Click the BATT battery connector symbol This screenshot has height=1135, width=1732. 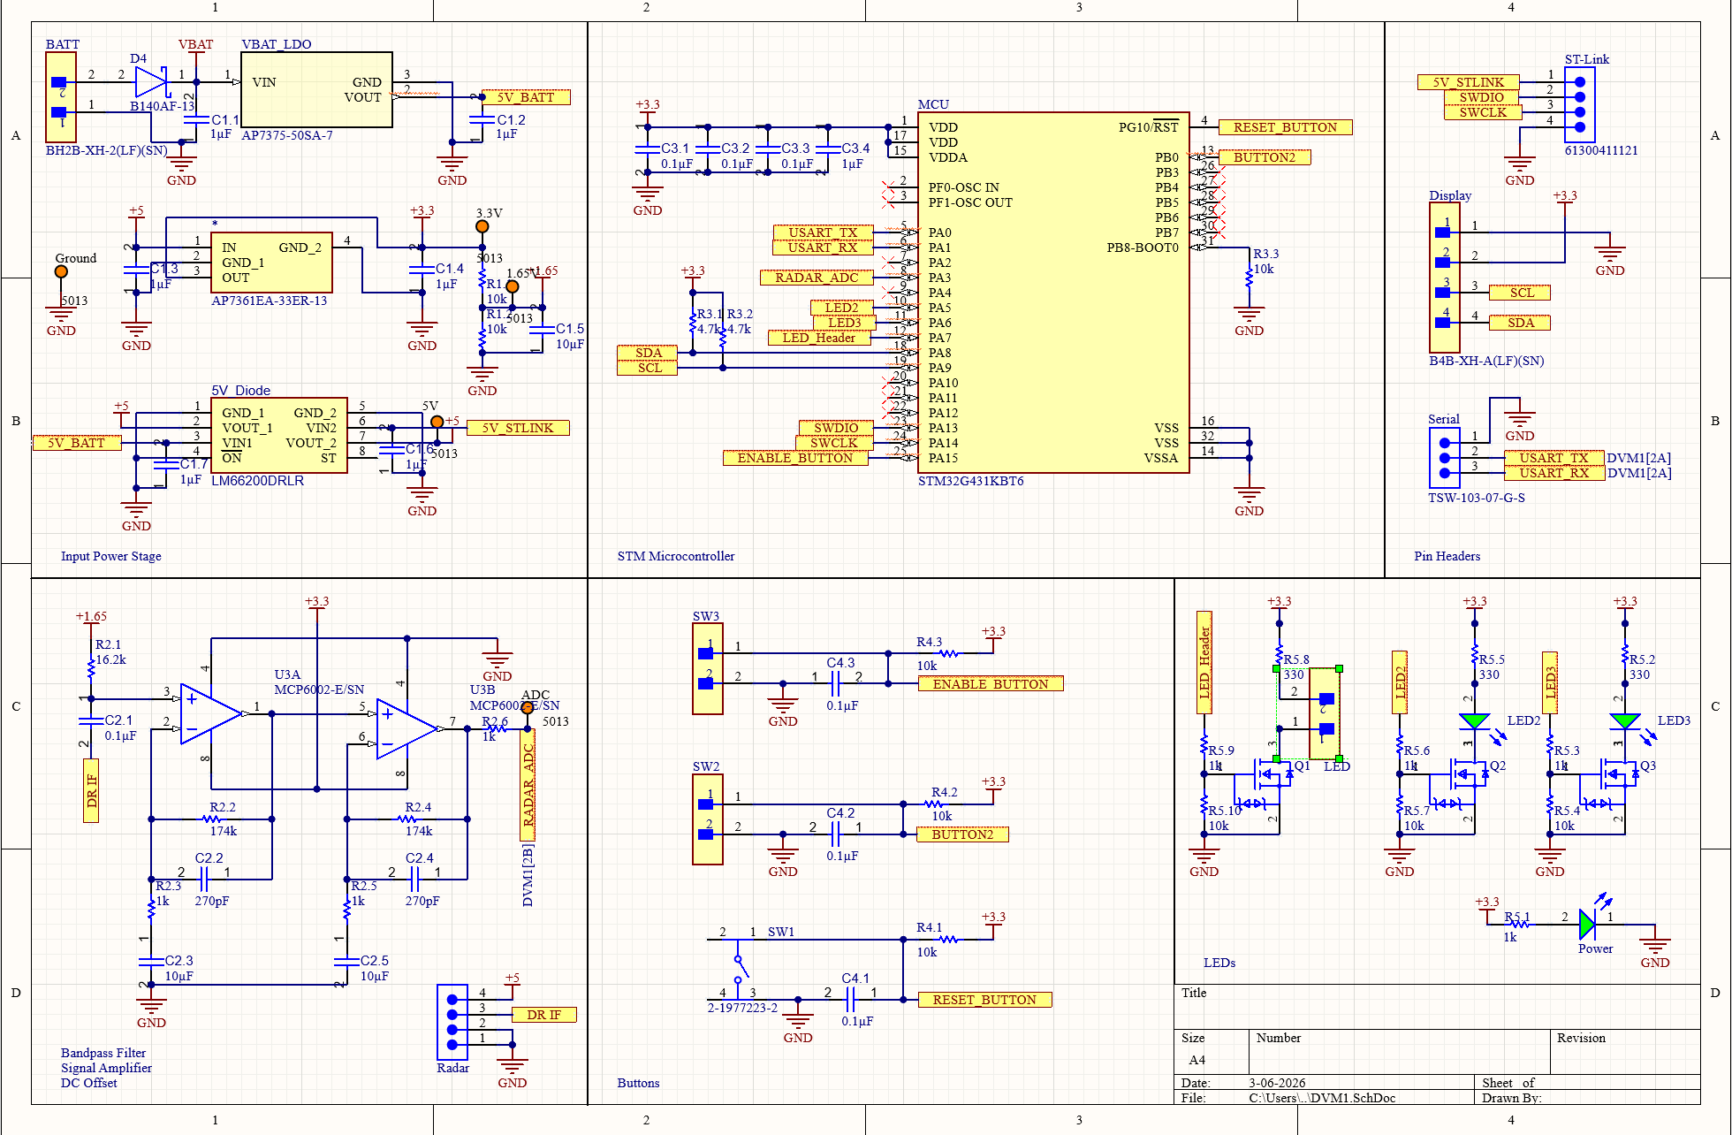click(59, 97)
